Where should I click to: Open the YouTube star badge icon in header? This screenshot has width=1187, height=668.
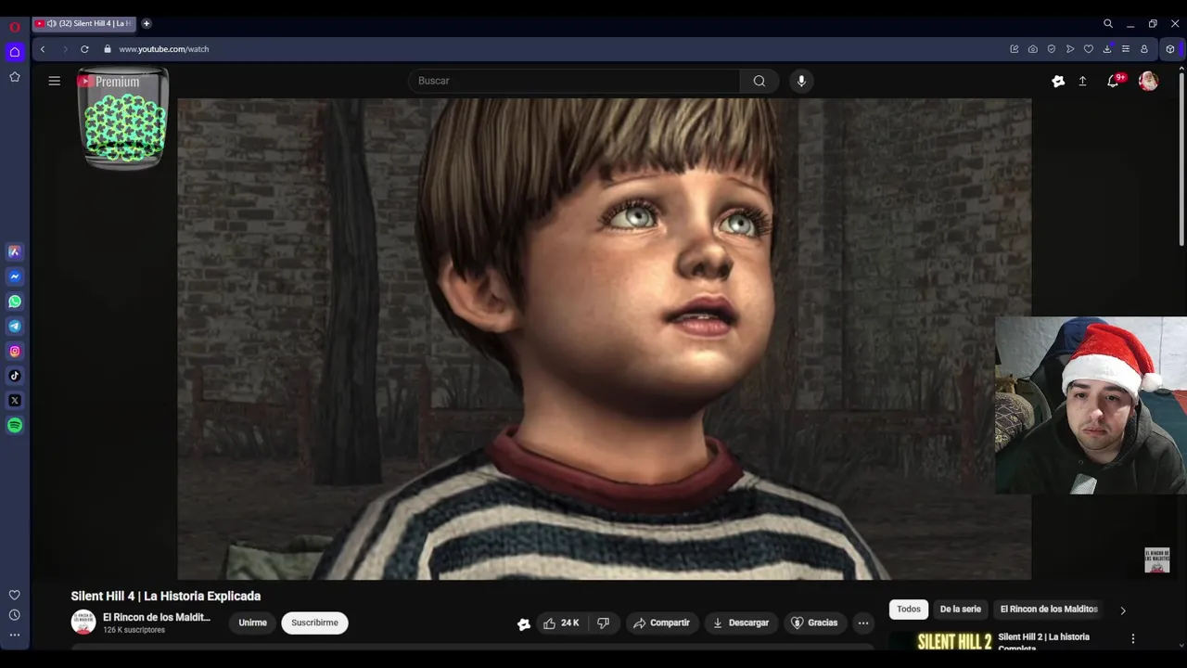coord(1058,81)
